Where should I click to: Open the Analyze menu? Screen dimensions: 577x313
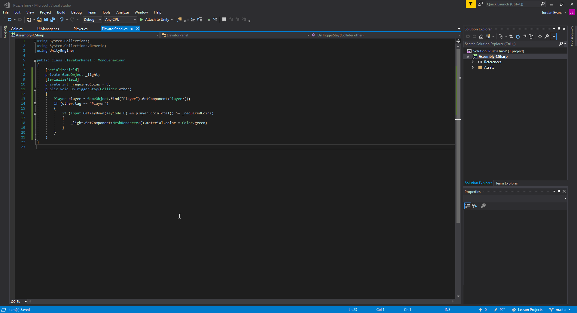pos(122,12)
